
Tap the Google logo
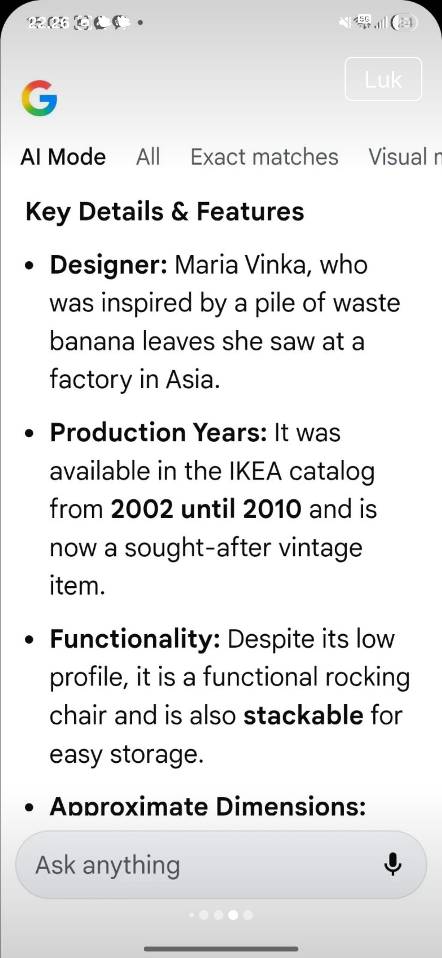click(39, 98)
